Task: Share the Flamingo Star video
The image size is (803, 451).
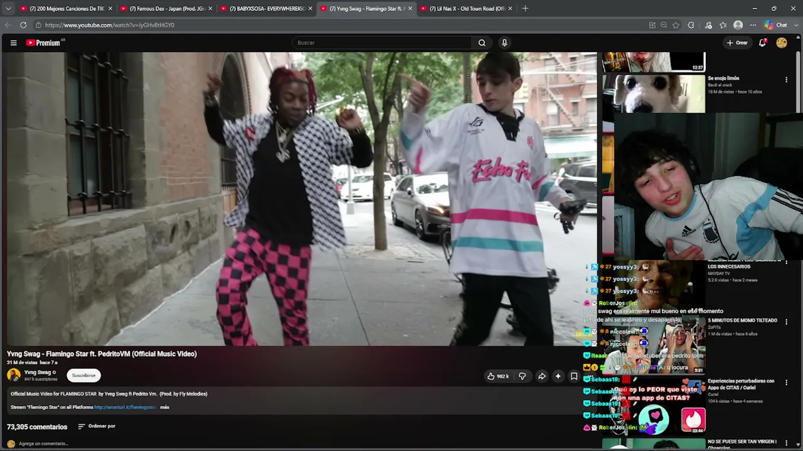Action: [542, 376]
